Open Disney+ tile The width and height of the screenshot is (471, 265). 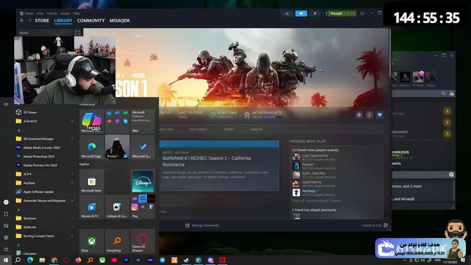[143, 181]
